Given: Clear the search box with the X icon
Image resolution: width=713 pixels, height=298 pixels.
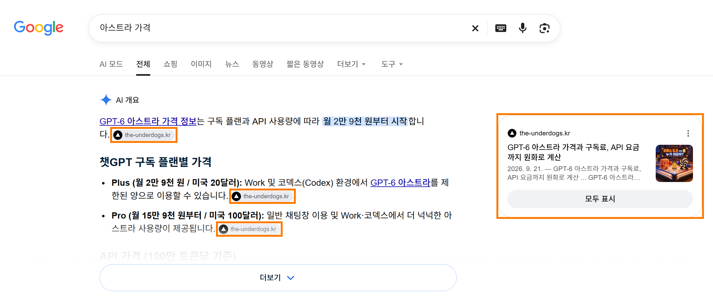Looking at the screenshot, I should pos(475,28).
